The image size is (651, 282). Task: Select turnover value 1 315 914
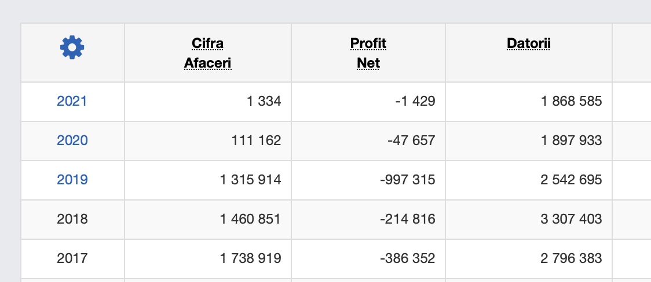click(x=250, y=180)
